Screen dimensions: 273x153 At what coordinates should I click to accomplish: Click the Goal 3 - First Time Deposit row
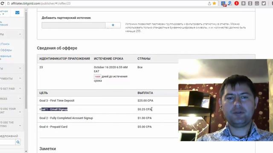[108, 101]
